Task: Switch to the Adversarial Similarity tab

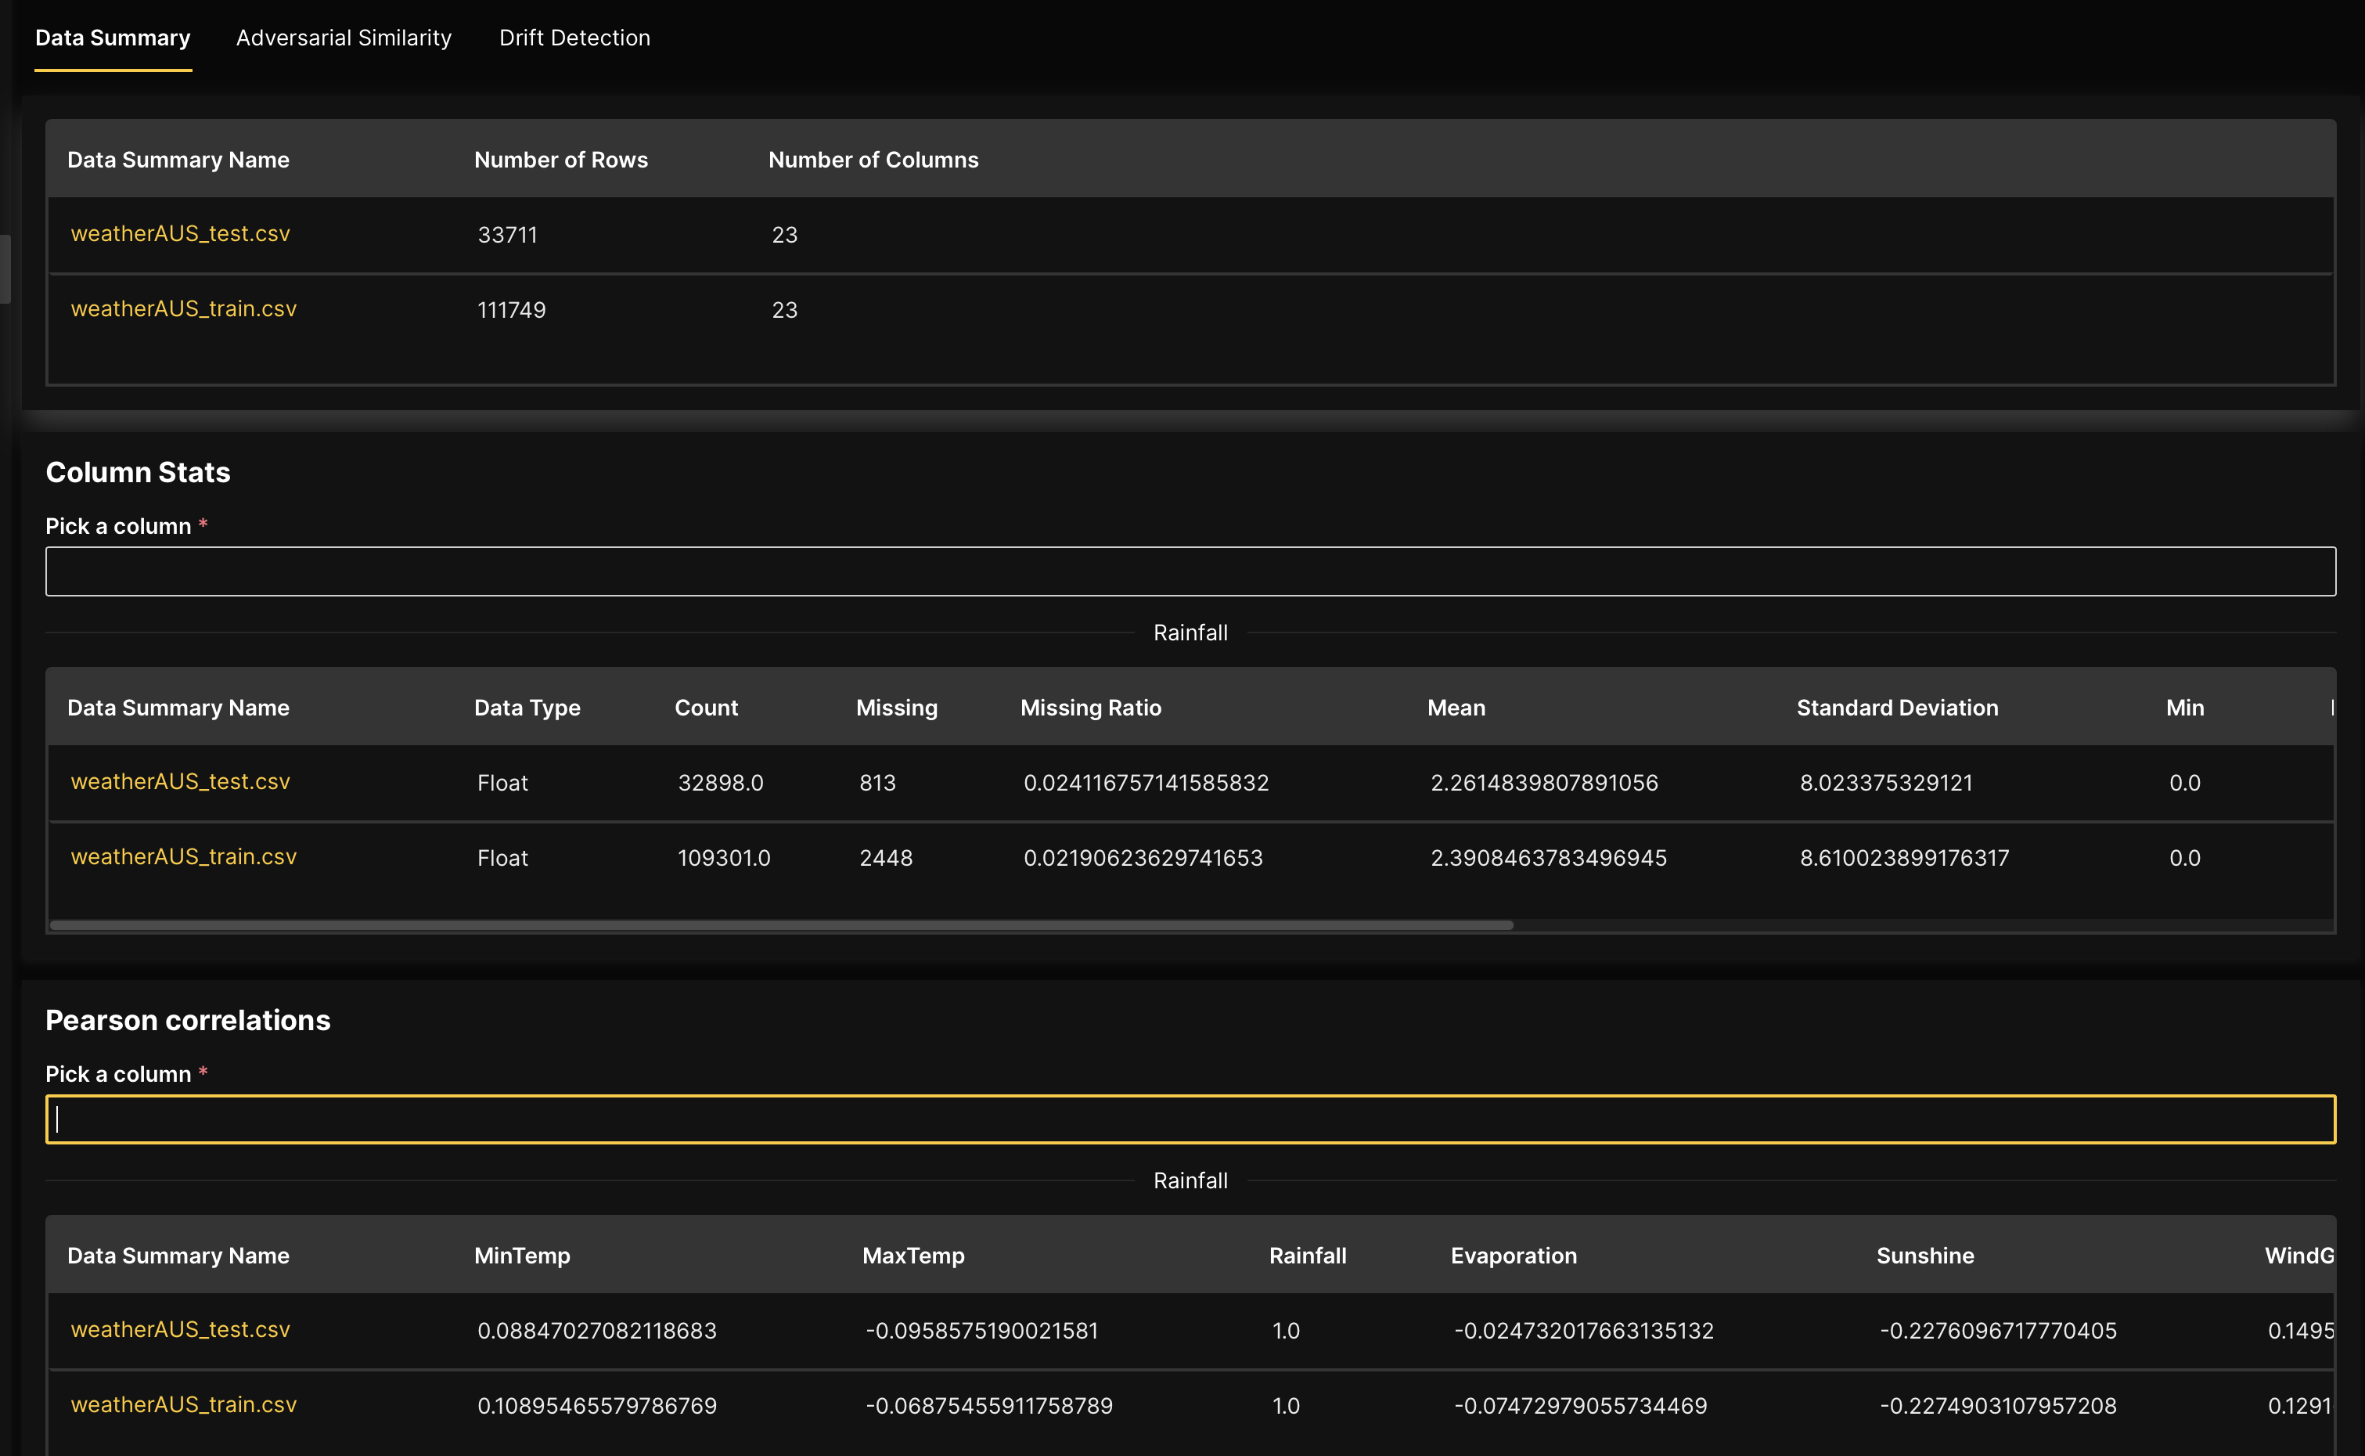Action: 344,38
